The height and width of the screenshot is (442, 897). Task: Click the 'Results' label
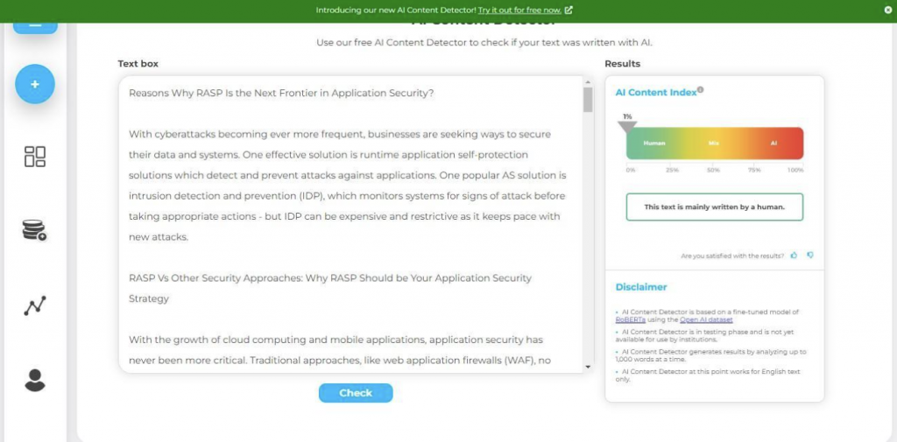(623, 64)
